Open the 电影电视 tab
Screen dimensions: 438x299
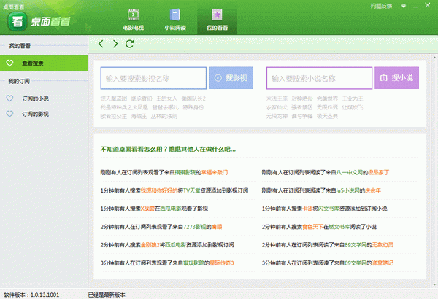coord(134,20)
